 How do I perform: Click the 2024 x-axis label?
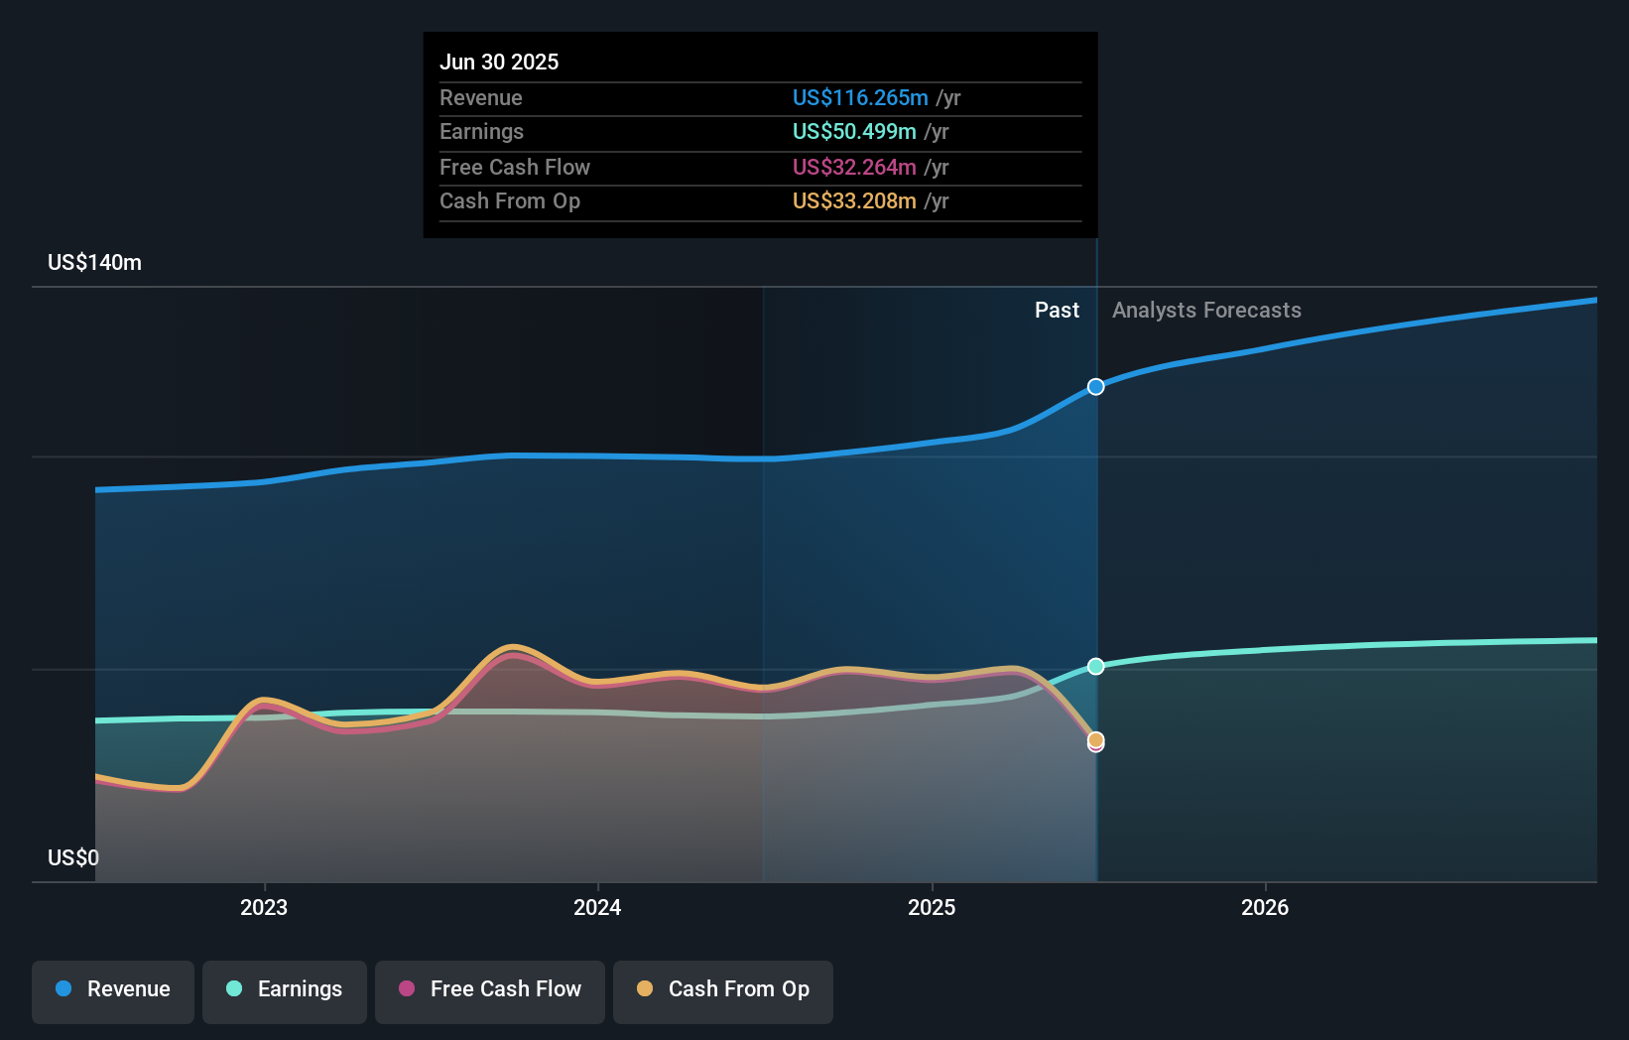(x=597, y=907)
